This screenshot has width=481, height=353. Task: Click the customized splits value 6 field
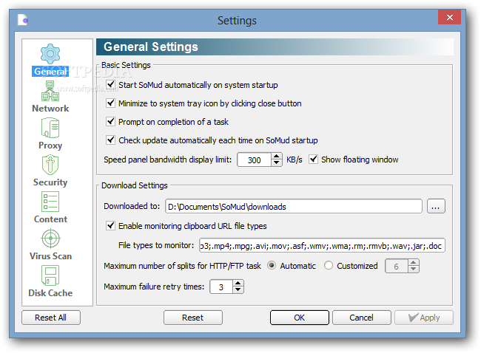pos(397,266)
